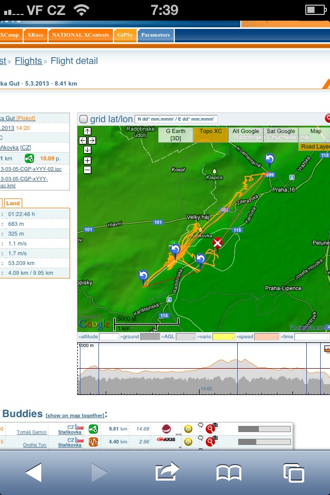Viewport: 330px width, 495px height.
Task: Click the green free-flight icon beside 10.09 p.
Action: pos(29,158)
